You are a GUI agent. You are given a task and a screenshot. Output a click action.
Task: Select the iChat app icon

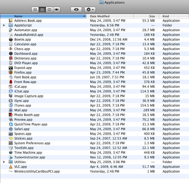pyautogui.click(x=11, y=91)
